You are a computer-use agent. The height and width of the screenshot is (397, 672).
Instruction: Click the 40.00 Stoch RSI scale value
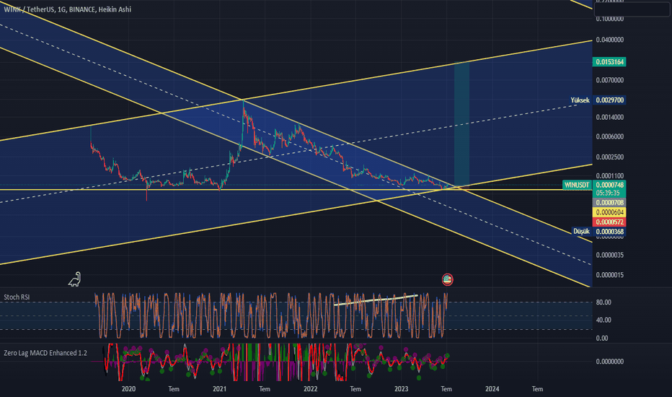point(604,320)
